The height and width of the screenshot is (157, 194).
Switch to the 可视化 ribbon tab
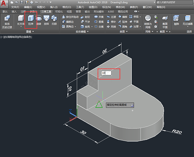59,11
